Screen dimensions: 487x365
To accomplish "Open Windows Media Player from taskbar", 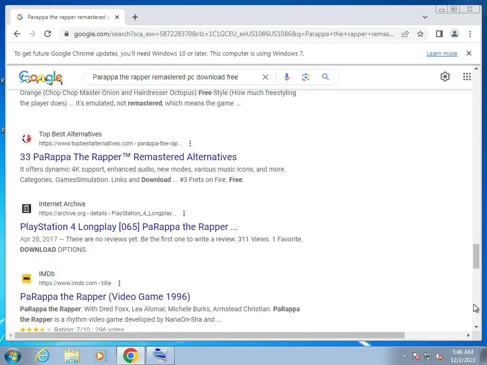I will [101, 355].
